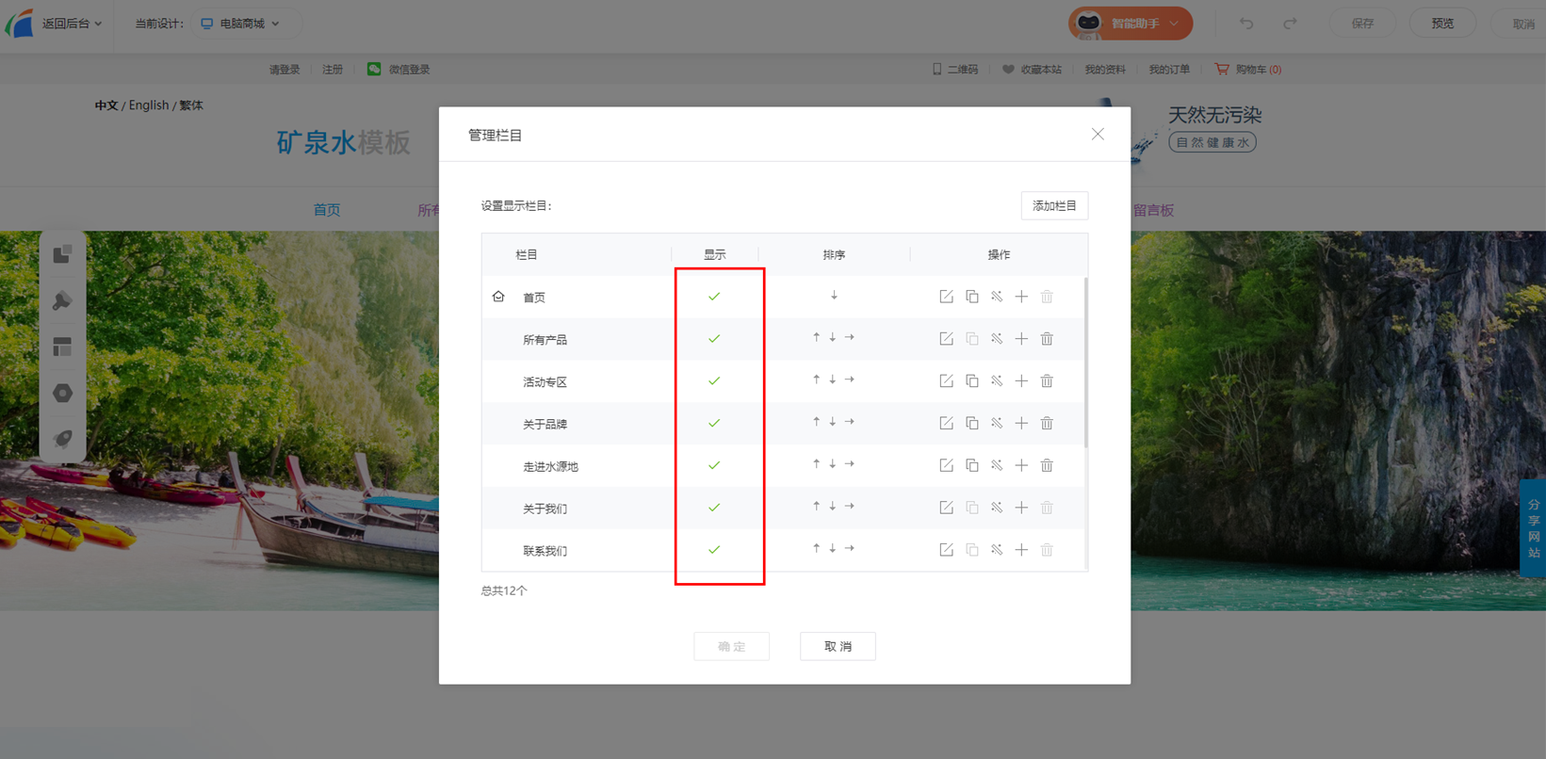The image size is (1546, 759).
Task: Click the magic wand icon in 关于我们 row
Action: (997, 508)
